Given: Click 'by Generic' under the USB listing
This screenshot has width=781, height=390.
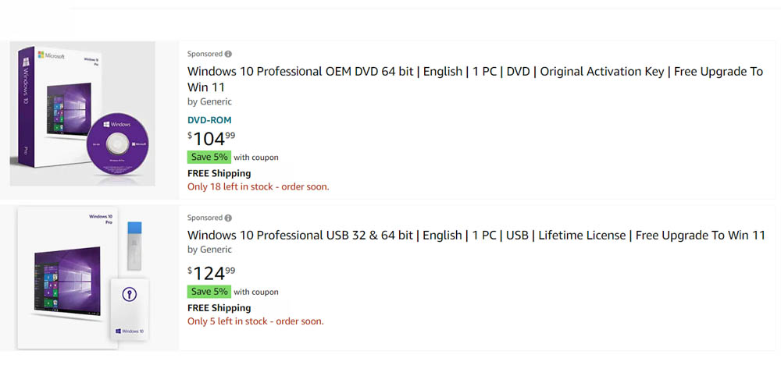Looking at the screenshot, I should [x=209, y=250].
